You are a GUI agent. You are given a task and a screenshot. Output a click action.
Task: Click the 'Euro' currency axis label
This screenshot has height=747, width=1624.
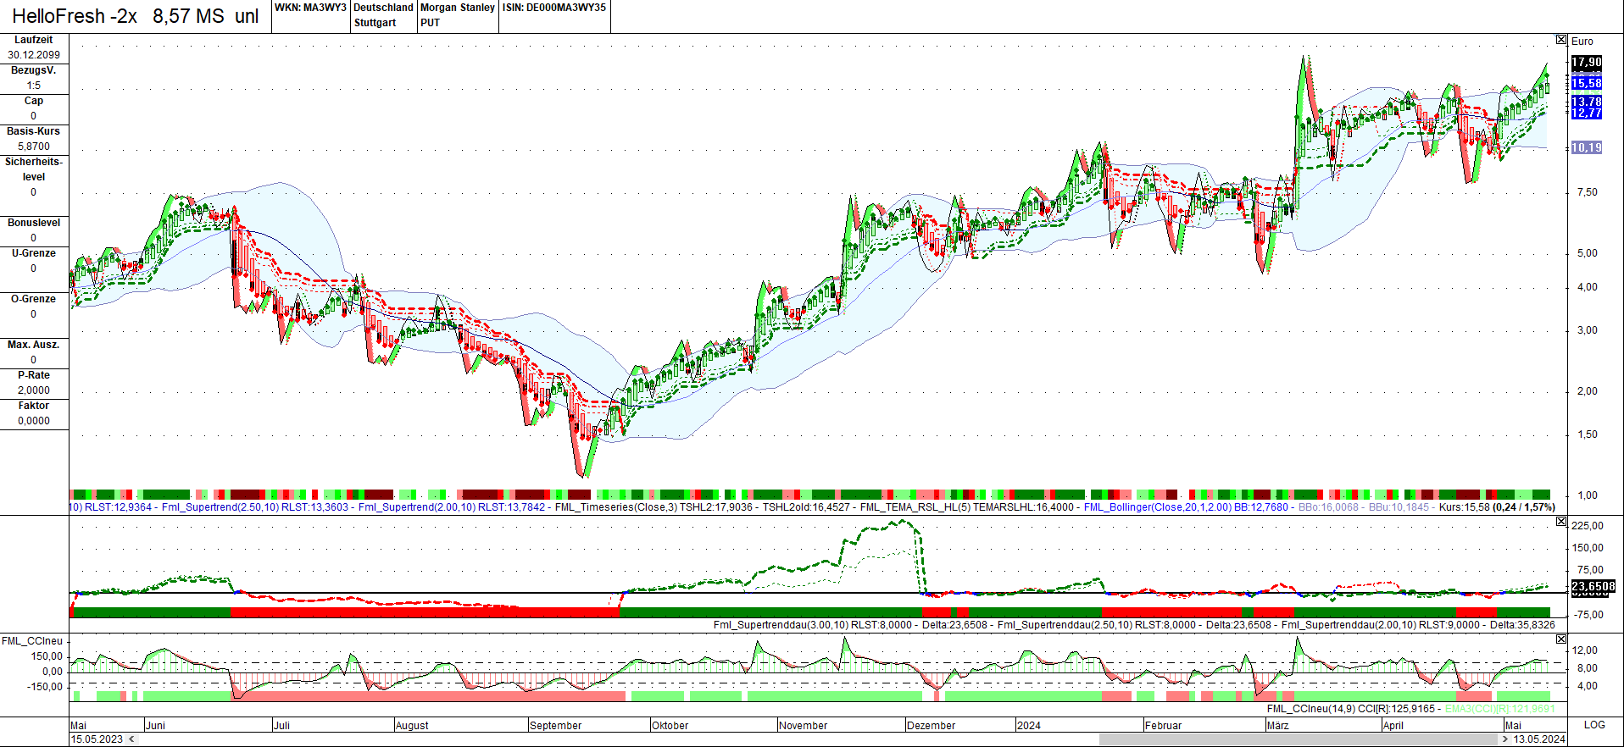pyautogui.click(x=1582, y=41)
